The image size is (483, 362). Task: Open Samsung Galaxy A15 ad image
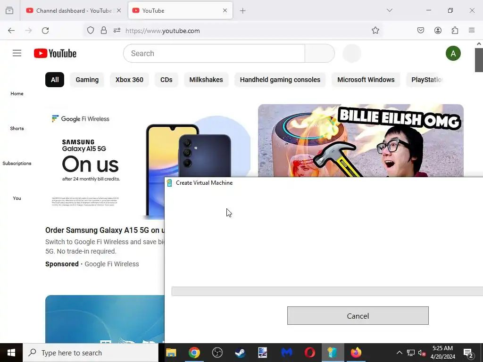point(105,162)
